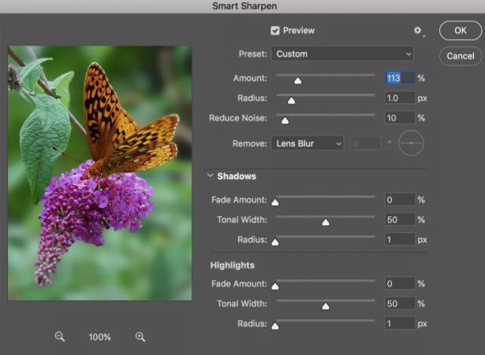Image resolution: width=485 pixels, height=355 pixels.
Task: Click the Amount slider handle
Action: 297,81
